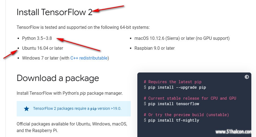Click the preview build (unstable) comment
Viewport: 256px width, 137px height.
186,115
